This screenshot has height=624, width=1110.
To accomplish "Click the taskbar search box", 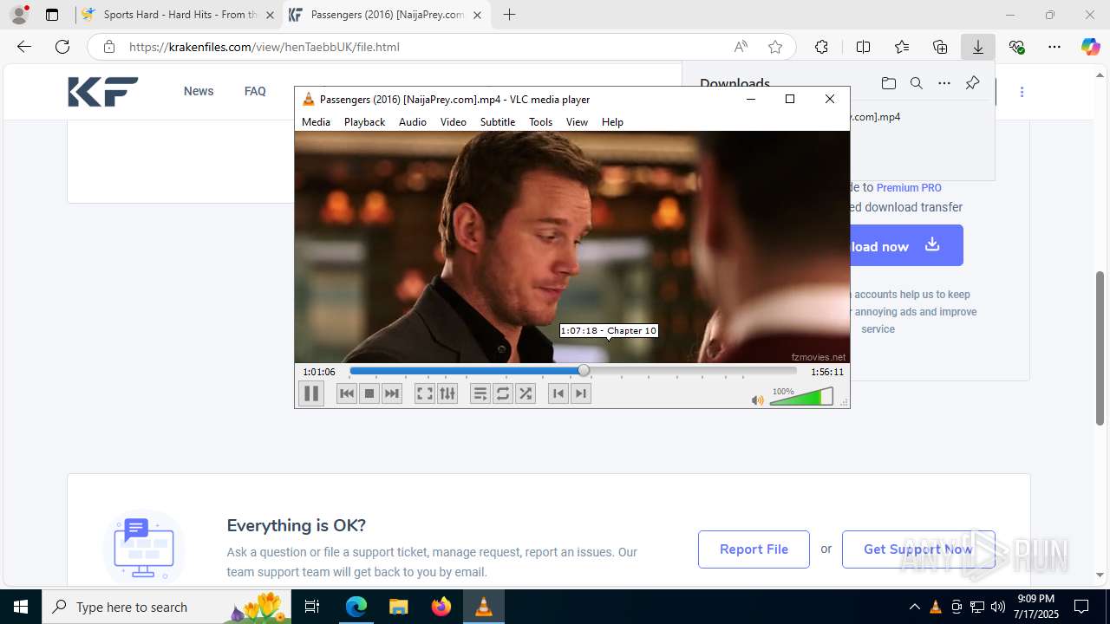I will [166, 607].
